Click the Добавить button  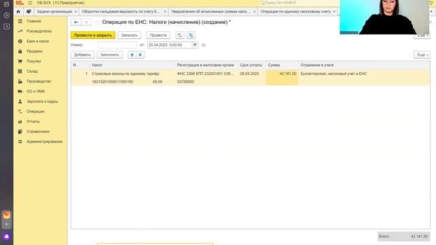[82, 54]
